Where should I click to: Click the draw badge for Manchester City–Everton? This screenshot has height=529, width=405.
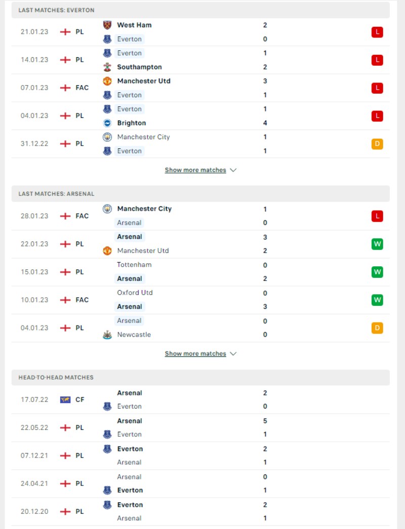tap(377, 144)
